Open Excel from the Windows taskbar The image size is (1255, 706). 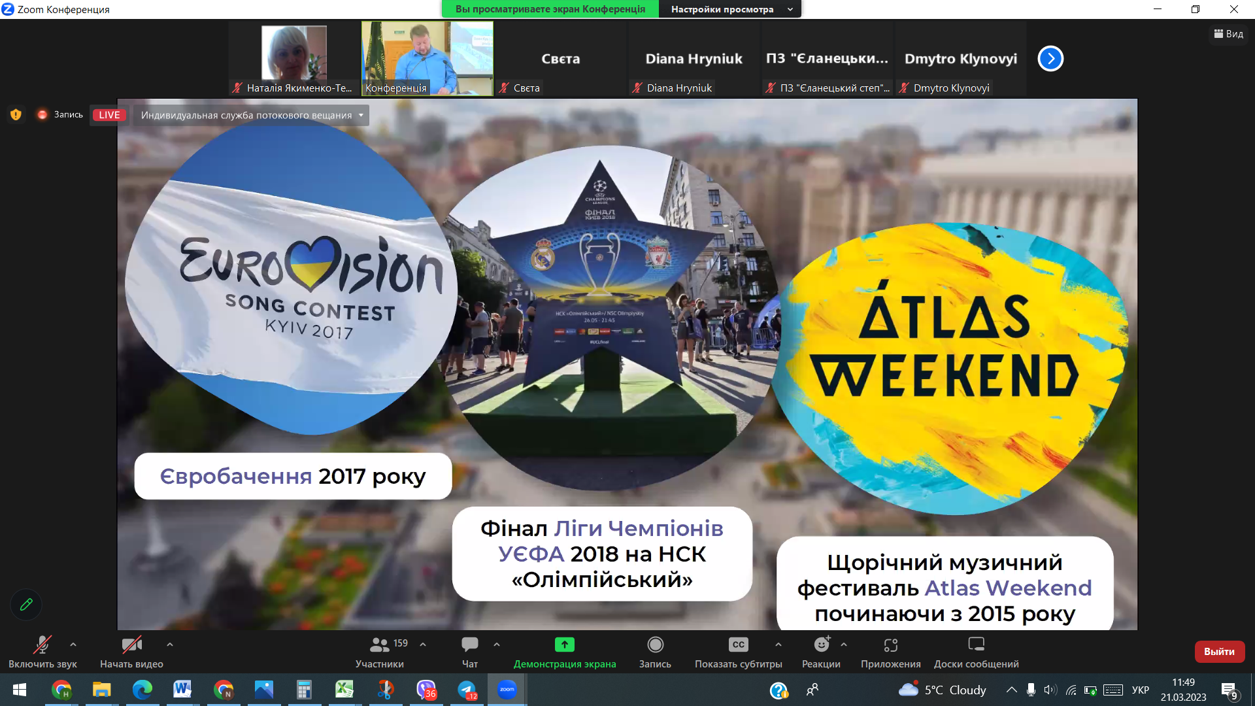tap(344, 690)
